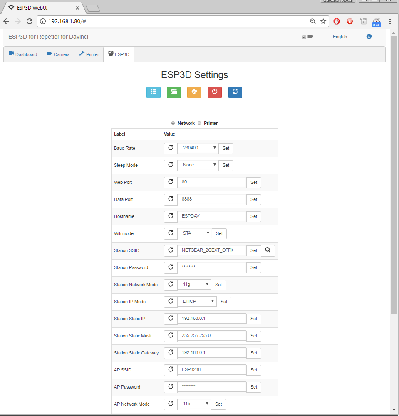This screenshot has height=416, width=399.
Task: Click the ESP3D WebUI browser tab
Action: pyautogui.click(x=44, y=7)
